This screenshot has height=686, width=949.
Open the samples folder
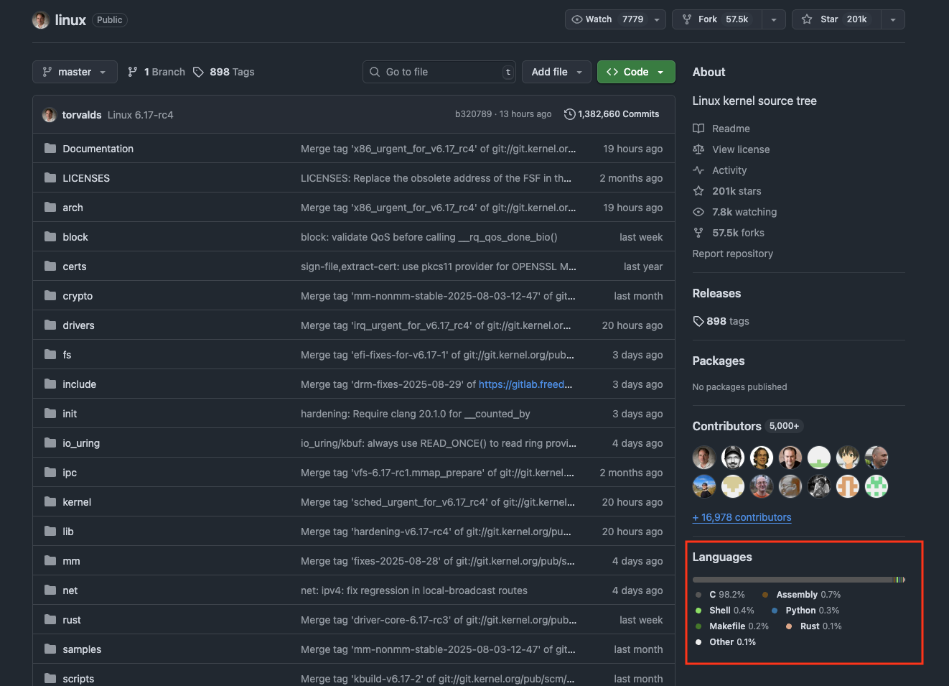(82, 649)
